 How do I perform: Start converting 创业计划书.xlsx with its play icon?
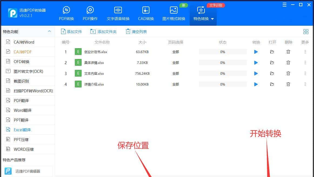pos(256,52)
